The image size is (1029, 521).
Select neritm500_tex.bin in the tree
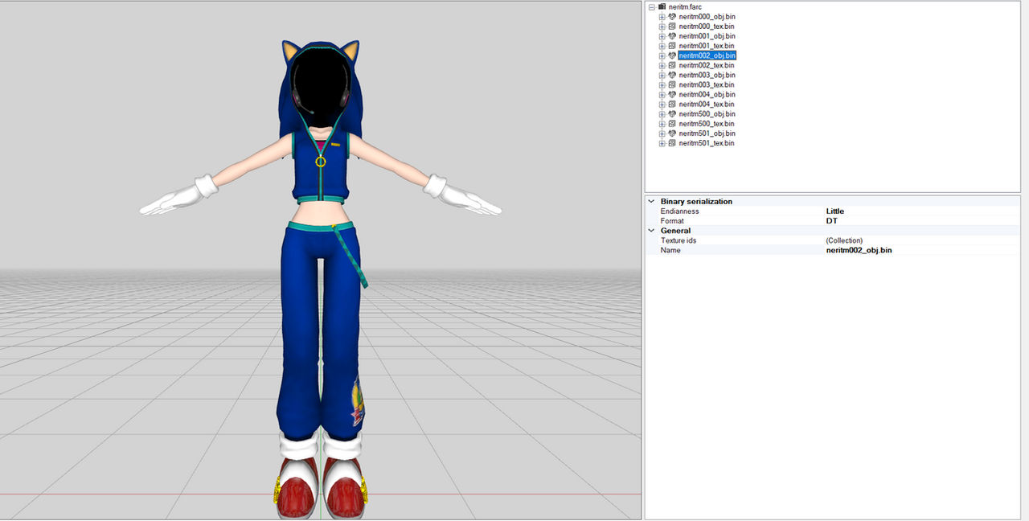click(x=706, y=124)
